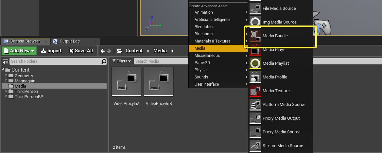Close the Output Log tab
Image resolution: width=382 pixels, height=153 pixels.
(95, 42)
